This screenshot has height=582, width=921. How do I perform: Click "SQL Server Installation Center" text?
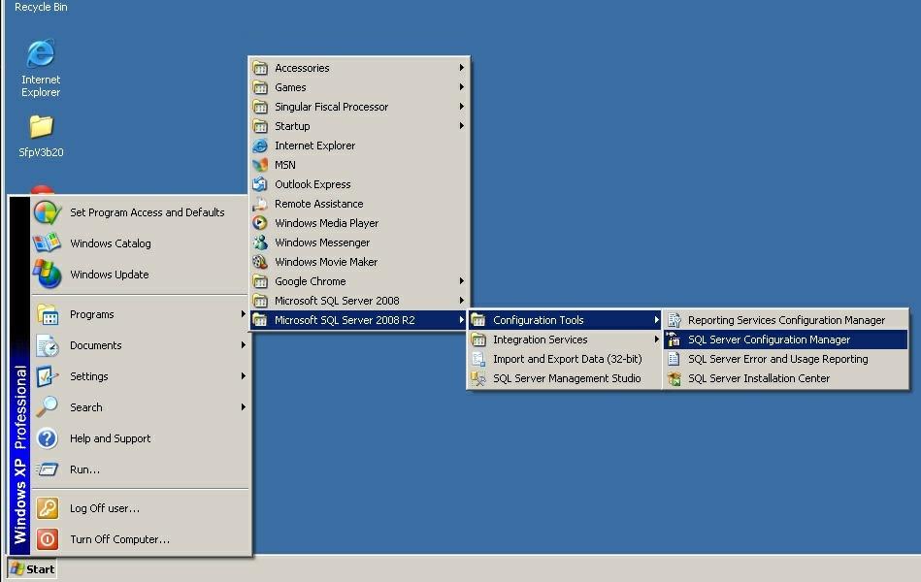pos(759,378)
